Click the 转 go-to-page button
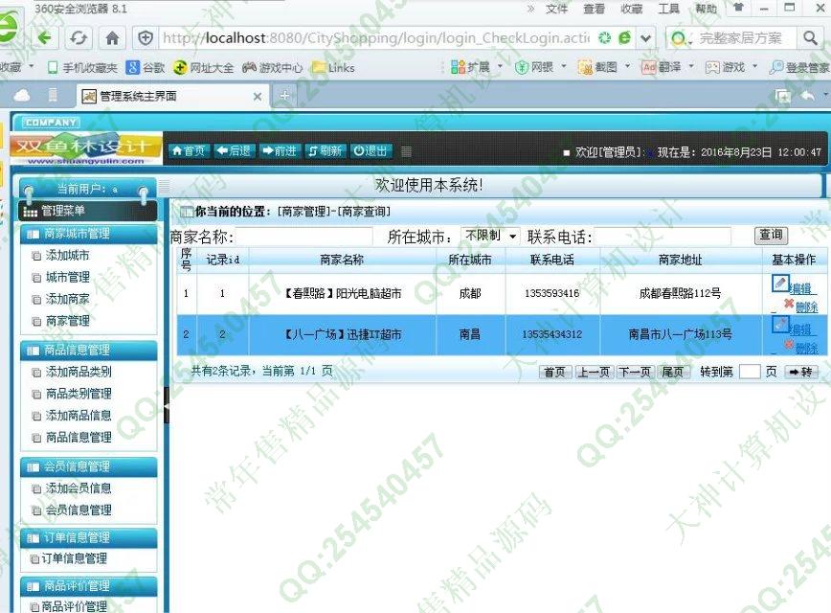831x613 pixels. [x=801, y=372]
